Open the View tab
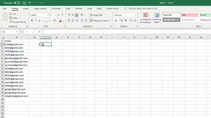 click(89, 9)
